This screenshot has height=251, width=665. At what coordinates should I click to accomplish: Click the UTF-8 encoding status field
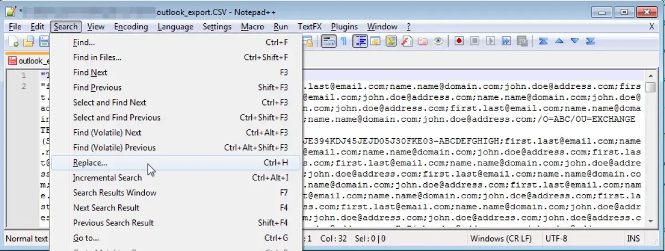(556, 238)
